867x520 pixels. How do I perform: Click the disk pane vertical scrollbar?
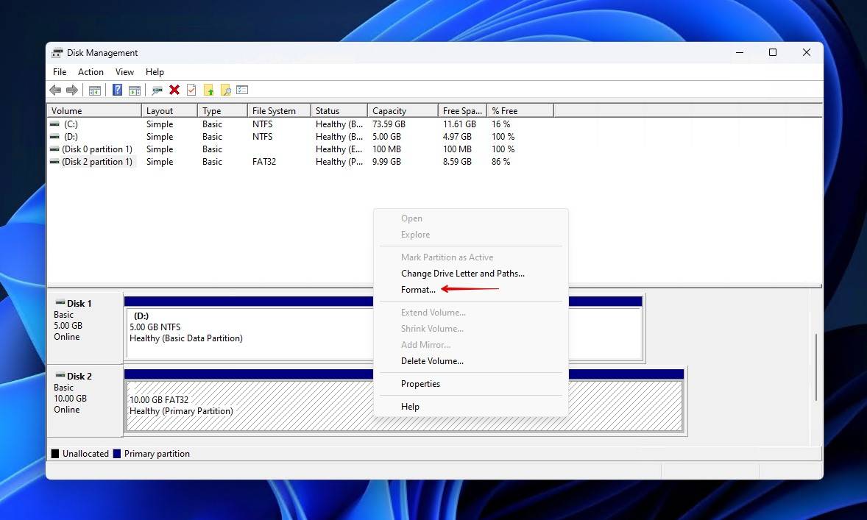816,367
